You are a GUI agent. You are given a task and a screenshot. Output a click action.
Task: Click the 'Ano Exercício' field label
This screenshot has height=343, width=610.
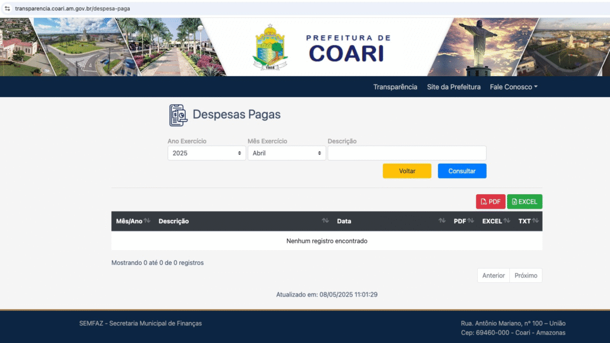click(187, 141)
